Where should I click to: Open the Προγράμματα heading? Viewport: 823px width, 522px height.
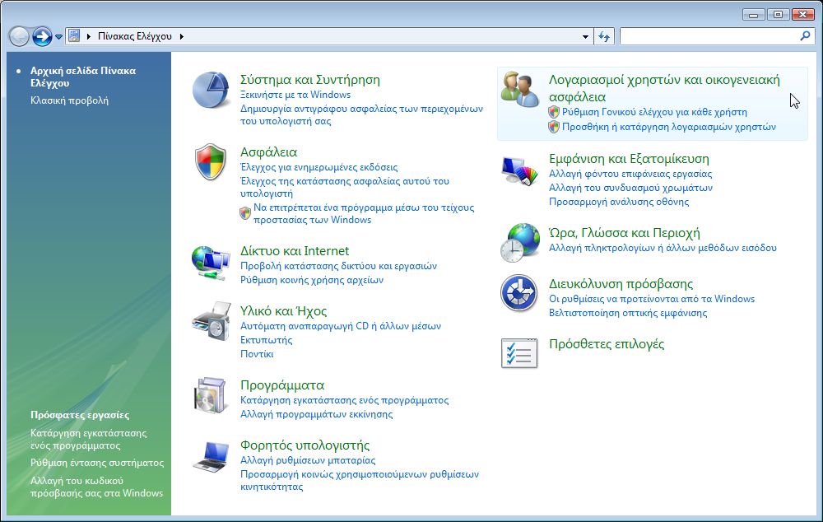282,385
